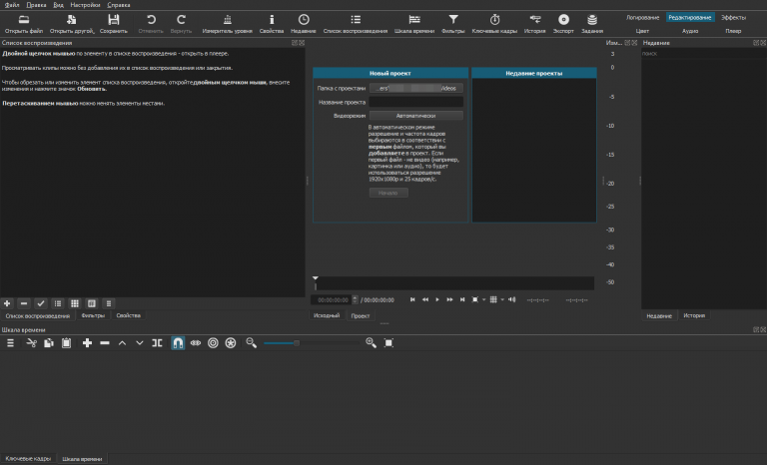Switch to the Проект player tab
Viewport: 767px width, 465px height.
point(361,316)
